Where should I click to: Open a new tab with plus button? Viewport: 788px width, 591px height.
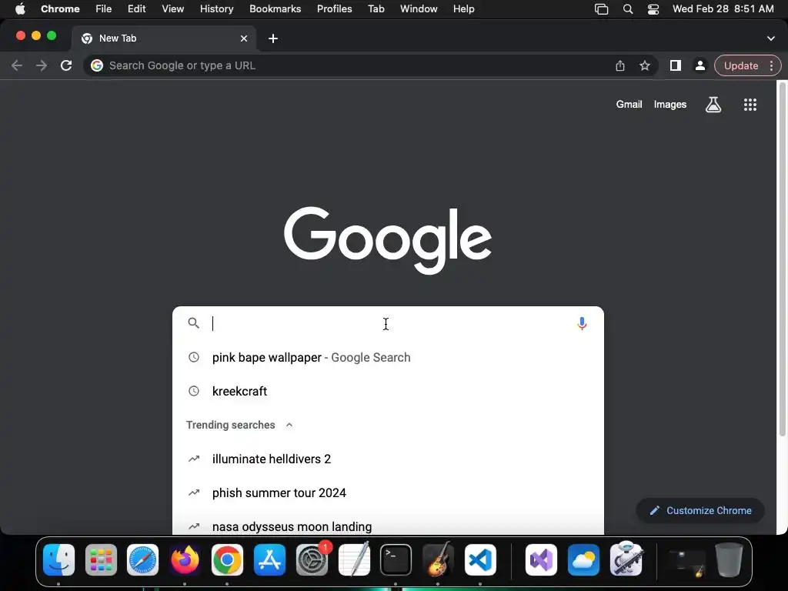point(273,38)
